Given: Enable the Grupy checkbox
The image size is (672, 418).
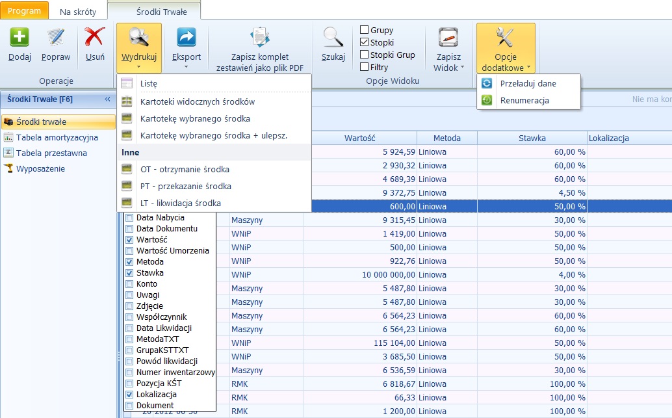Looking at the screenshot, I should click(x=365, y=30).
